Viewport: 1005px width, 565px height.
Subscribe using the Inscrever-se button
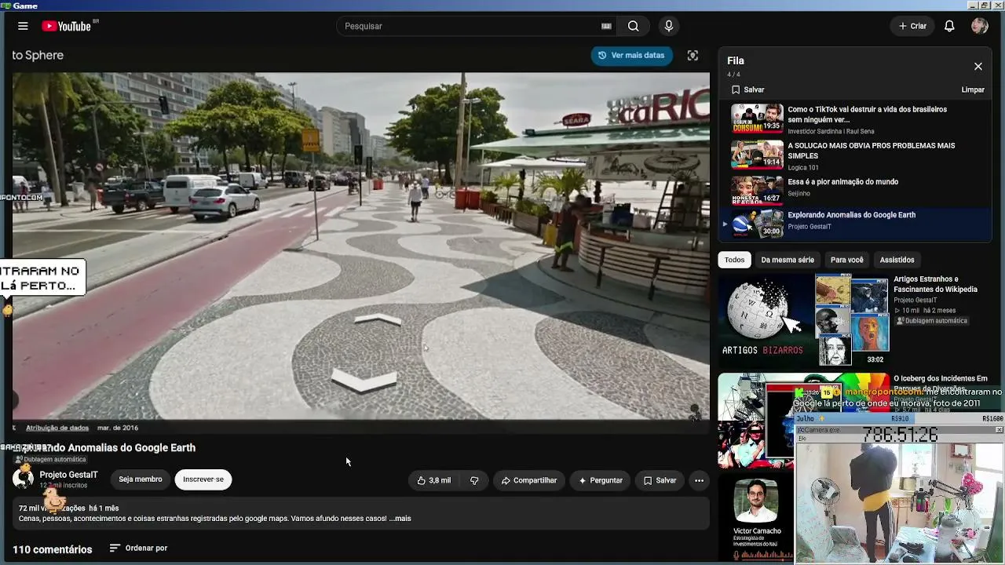[x=203, y=479]
